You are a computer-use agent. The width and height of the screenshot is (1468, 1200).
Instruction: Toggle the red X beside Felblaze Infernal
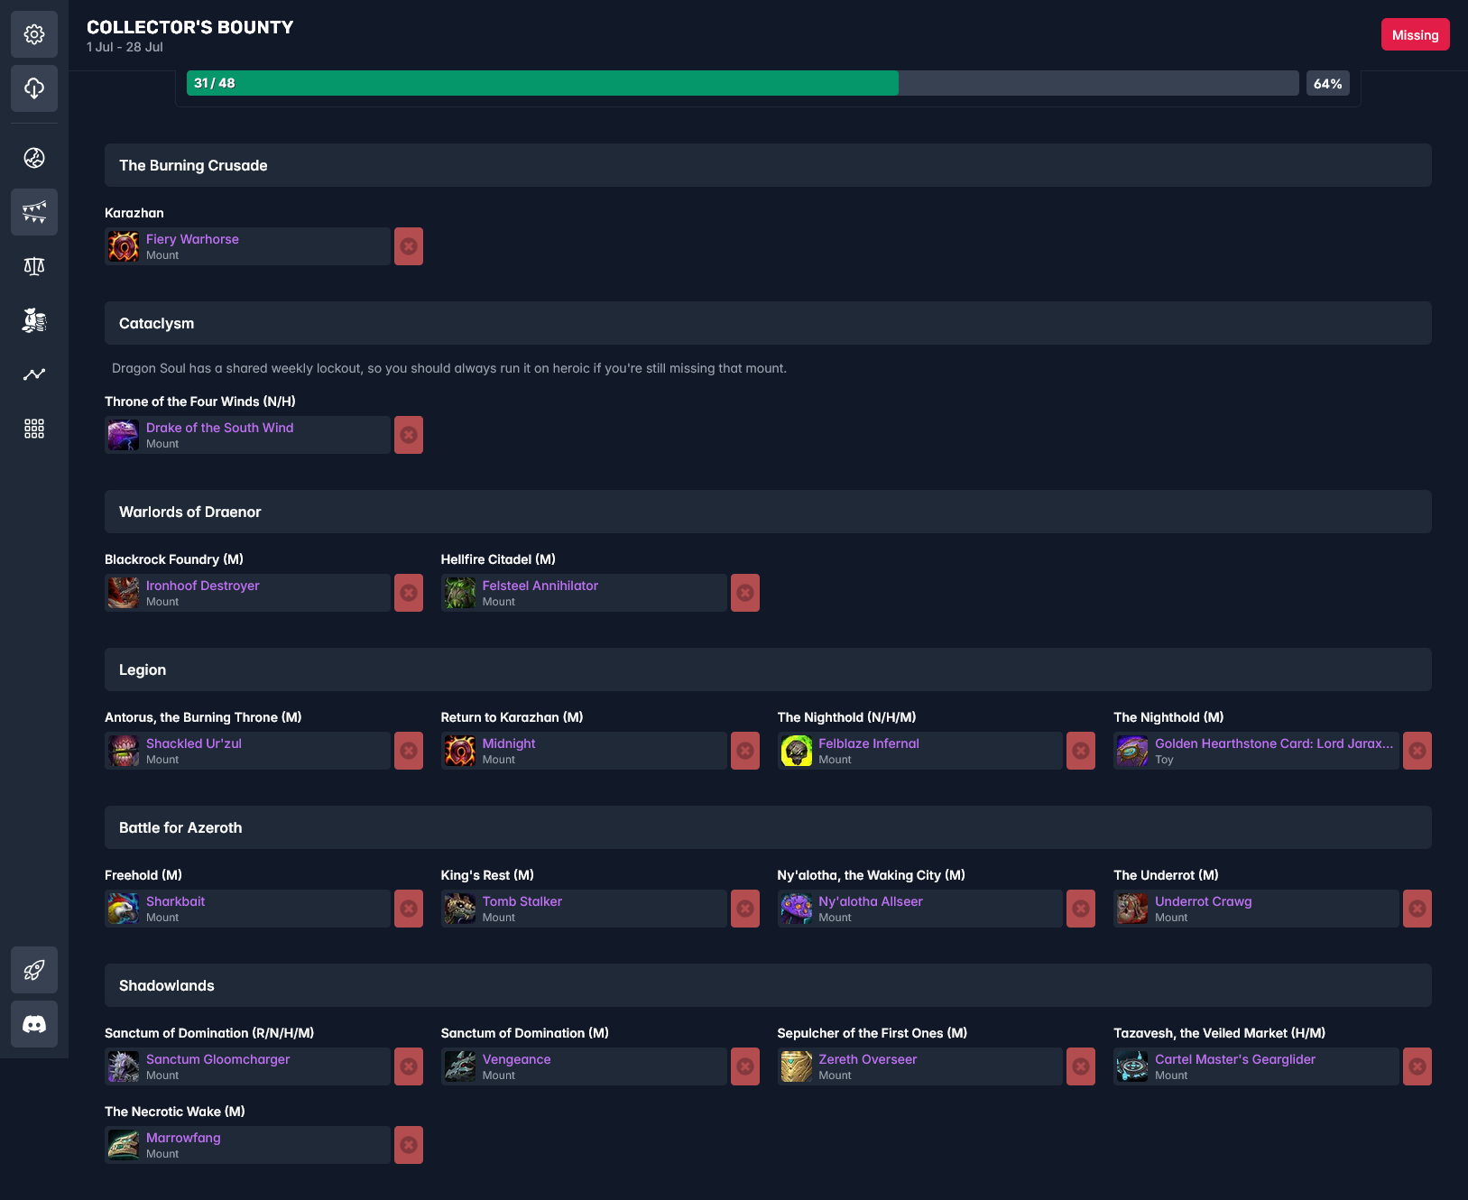point(1081,751)
